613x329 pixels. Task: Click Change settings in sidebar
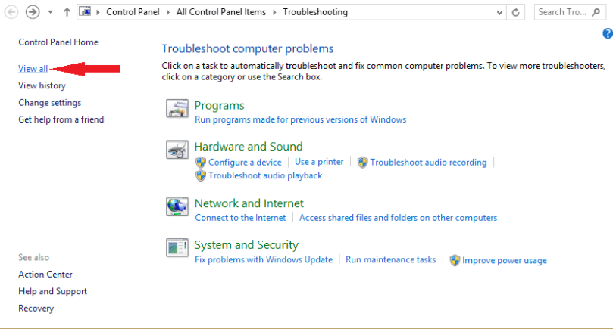point(49,102)
